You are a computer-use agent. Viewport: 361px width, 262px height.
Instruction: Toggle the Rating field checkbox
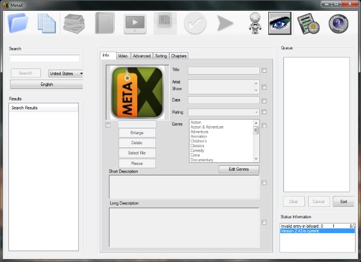tap(264, 112)
